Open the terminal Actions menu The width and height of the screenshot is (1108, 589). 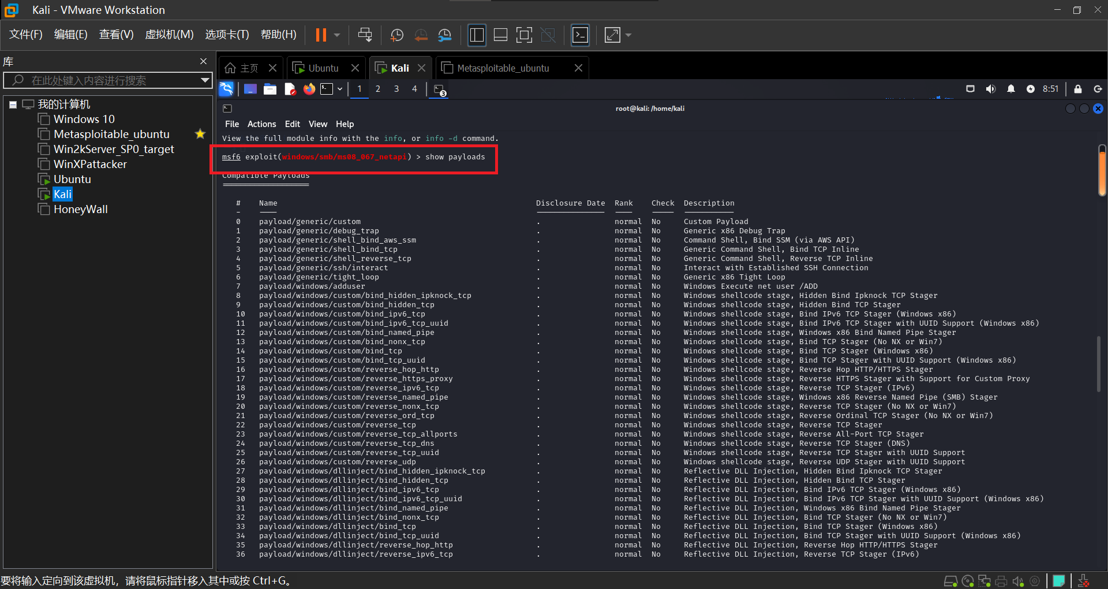(262, 124)
